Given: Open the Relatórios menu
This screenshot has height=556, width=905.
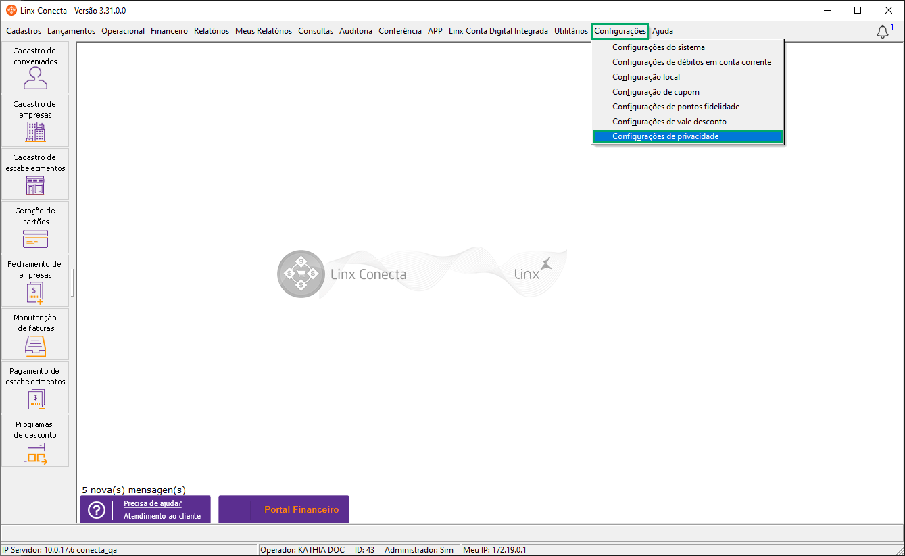Looking at the screenshot, I should pyautogui.click(x=212, y=31).
